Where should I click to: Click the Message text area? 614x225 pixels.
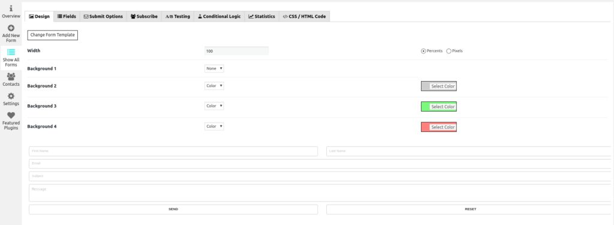click(320, 193)
